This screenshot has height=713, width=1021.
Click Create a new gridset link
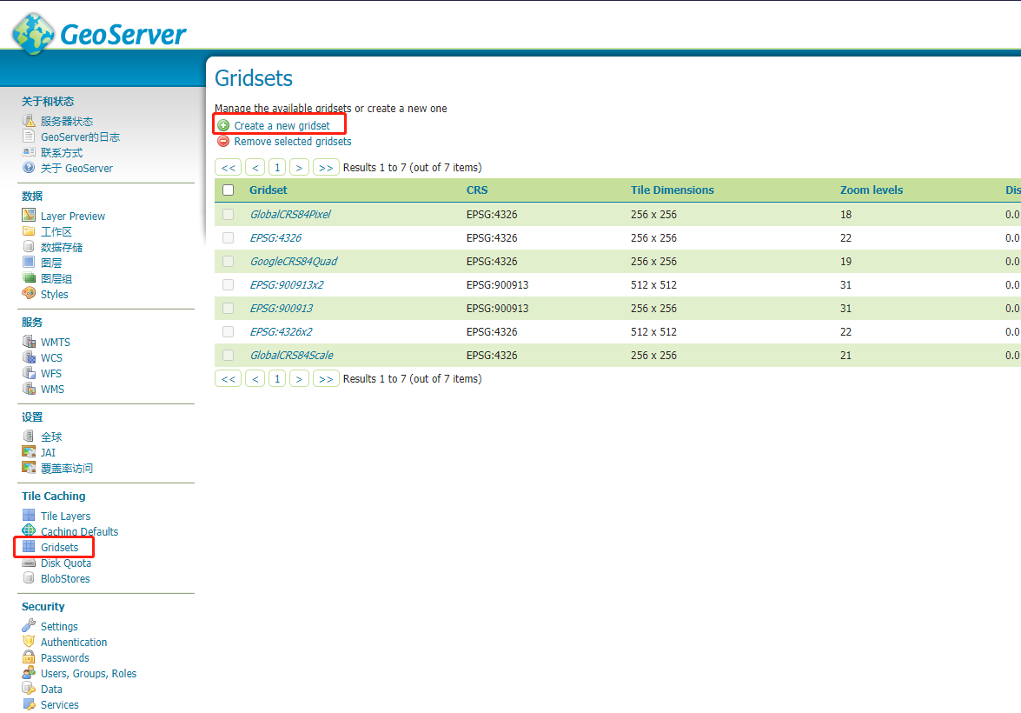point(282,126)
